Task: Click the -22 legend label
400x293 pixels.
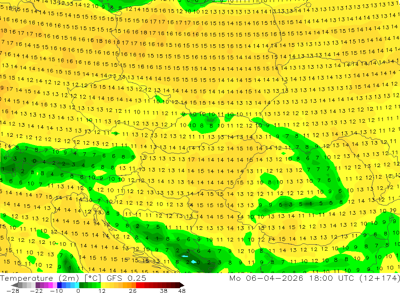Action: [x=36, y=291]
